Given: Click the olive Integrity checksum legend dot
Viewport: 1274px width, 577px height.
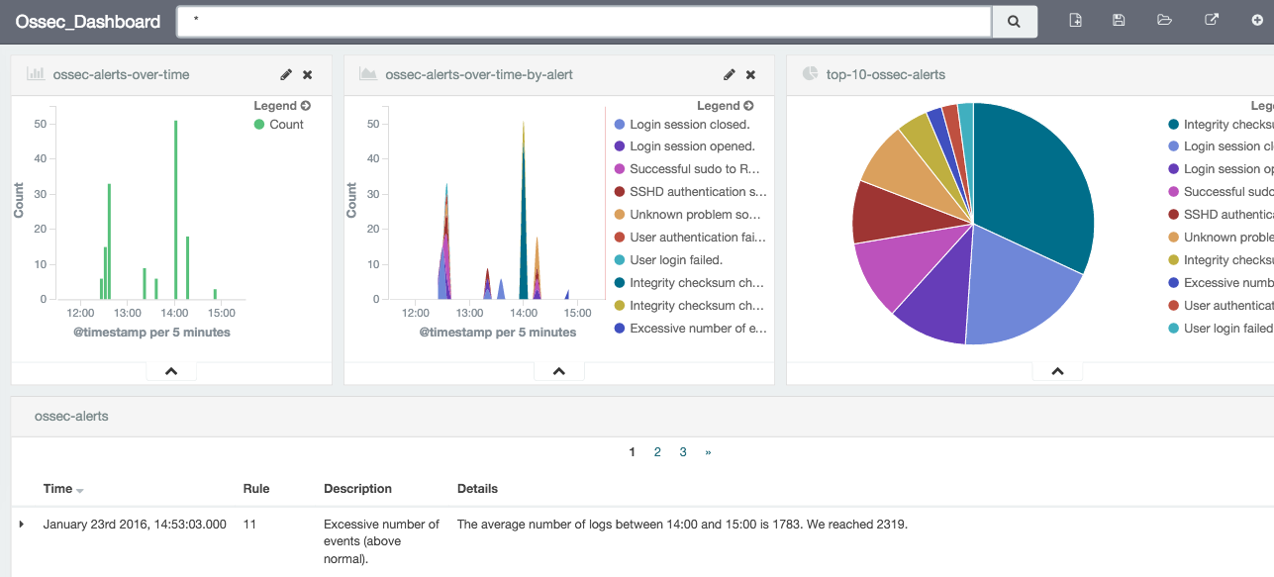Looking at the screenshot, I should click(x=620, y=307).
